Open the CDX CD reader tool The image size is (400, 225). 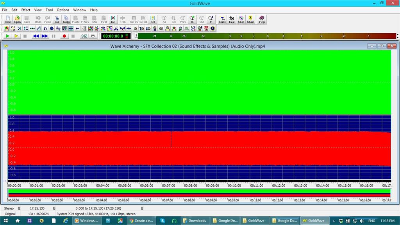[x=241, y=20]
